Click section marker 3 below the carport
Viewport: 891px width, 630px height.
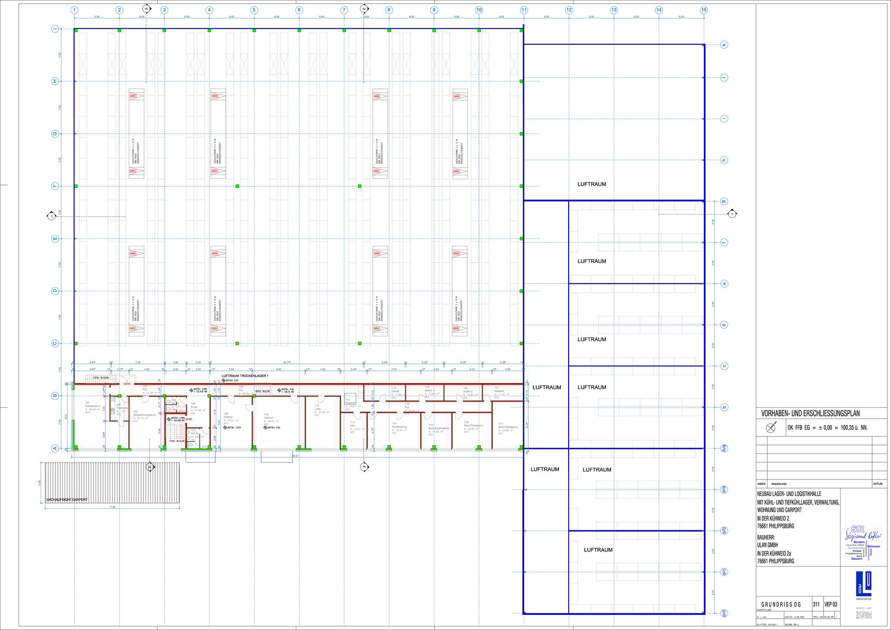[x=151, y=467]
